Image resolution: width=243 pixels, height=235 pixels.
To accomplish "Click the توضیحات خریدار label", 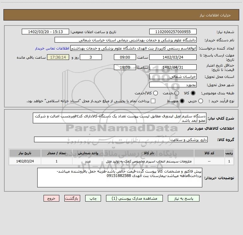I will pyautogui.click(x=219, y=178).
